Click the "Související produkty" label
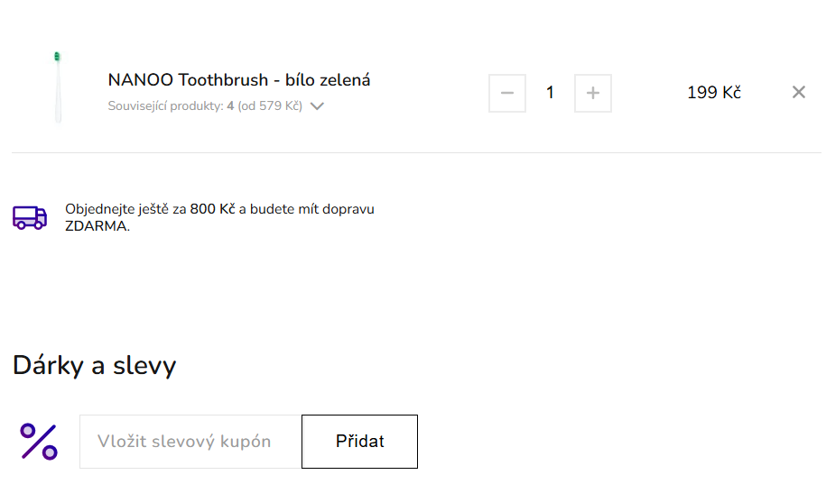 pos(164,106)
